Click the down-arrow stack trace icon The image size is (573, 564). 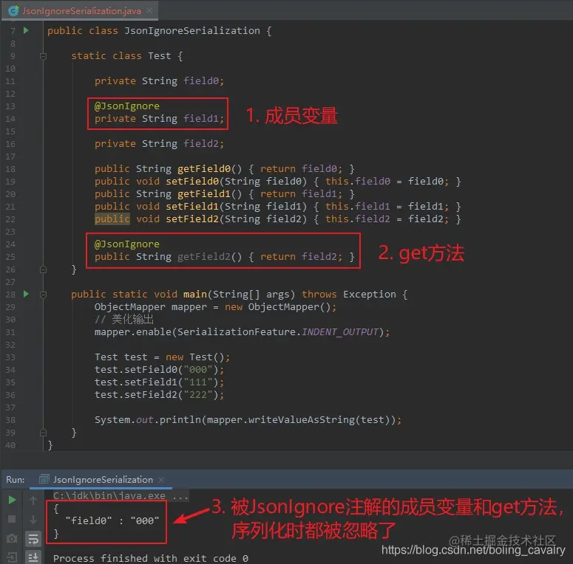coord(33,519)
